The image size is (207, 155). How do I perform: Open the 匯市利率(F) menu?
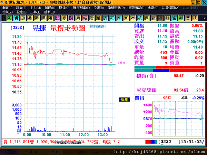[81, 8]
